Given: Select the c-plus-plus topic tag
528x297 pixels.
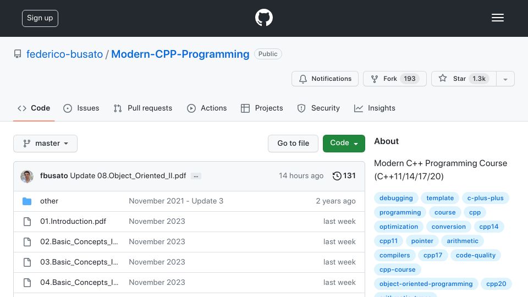Looking at the screenshot, I should tap(485, 198).
